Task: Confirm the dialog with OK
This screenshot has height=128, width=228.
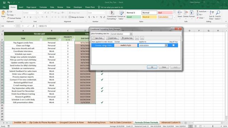Action: point(152,67)
